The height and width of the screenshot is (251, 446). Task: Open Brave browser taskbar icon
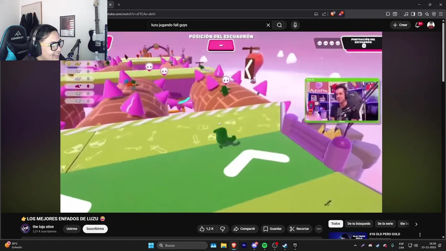click(234, 245)
